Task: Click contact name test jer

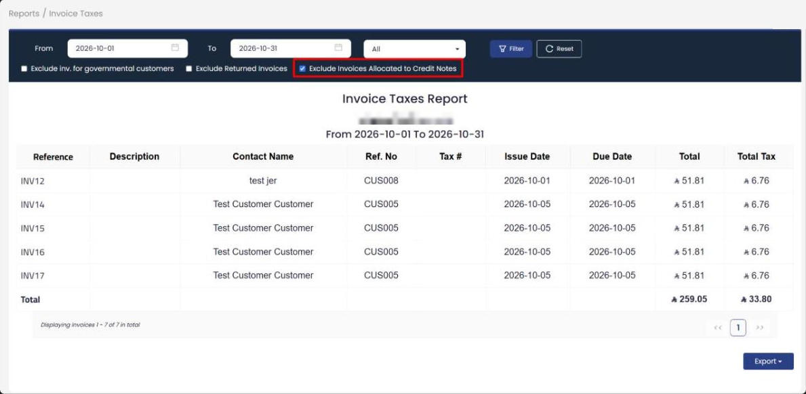Action: 263,181
